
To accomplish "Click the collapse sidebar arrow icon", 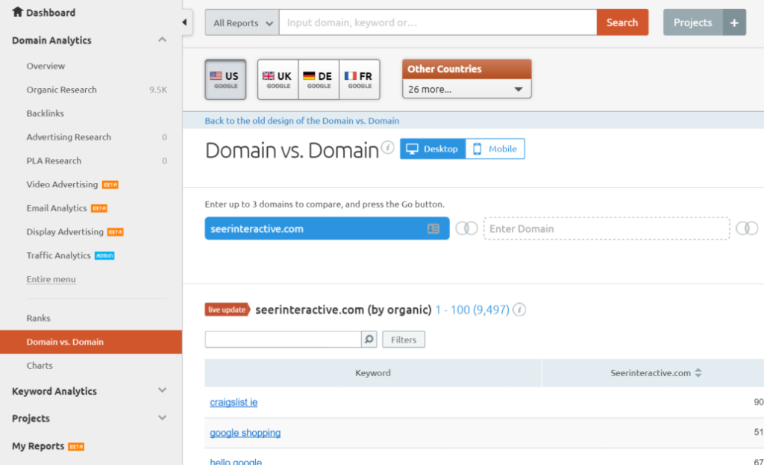I will [x=184, y=22].
